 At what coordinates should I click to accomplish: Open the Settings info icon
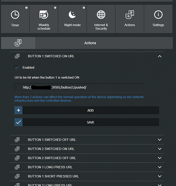tap(158, 15)
